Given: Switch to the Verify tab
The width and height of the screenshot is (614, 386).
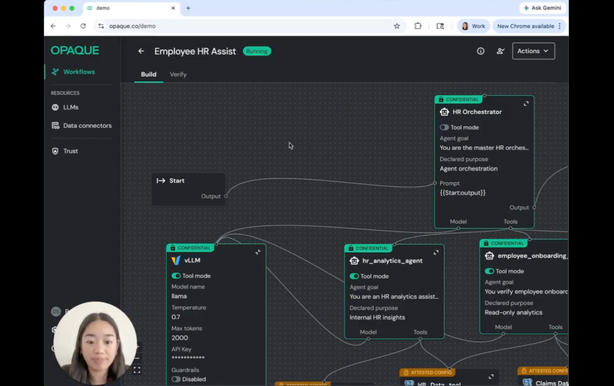Looking at the screenshot, I should pyautogui.click(x=178, y=74).
